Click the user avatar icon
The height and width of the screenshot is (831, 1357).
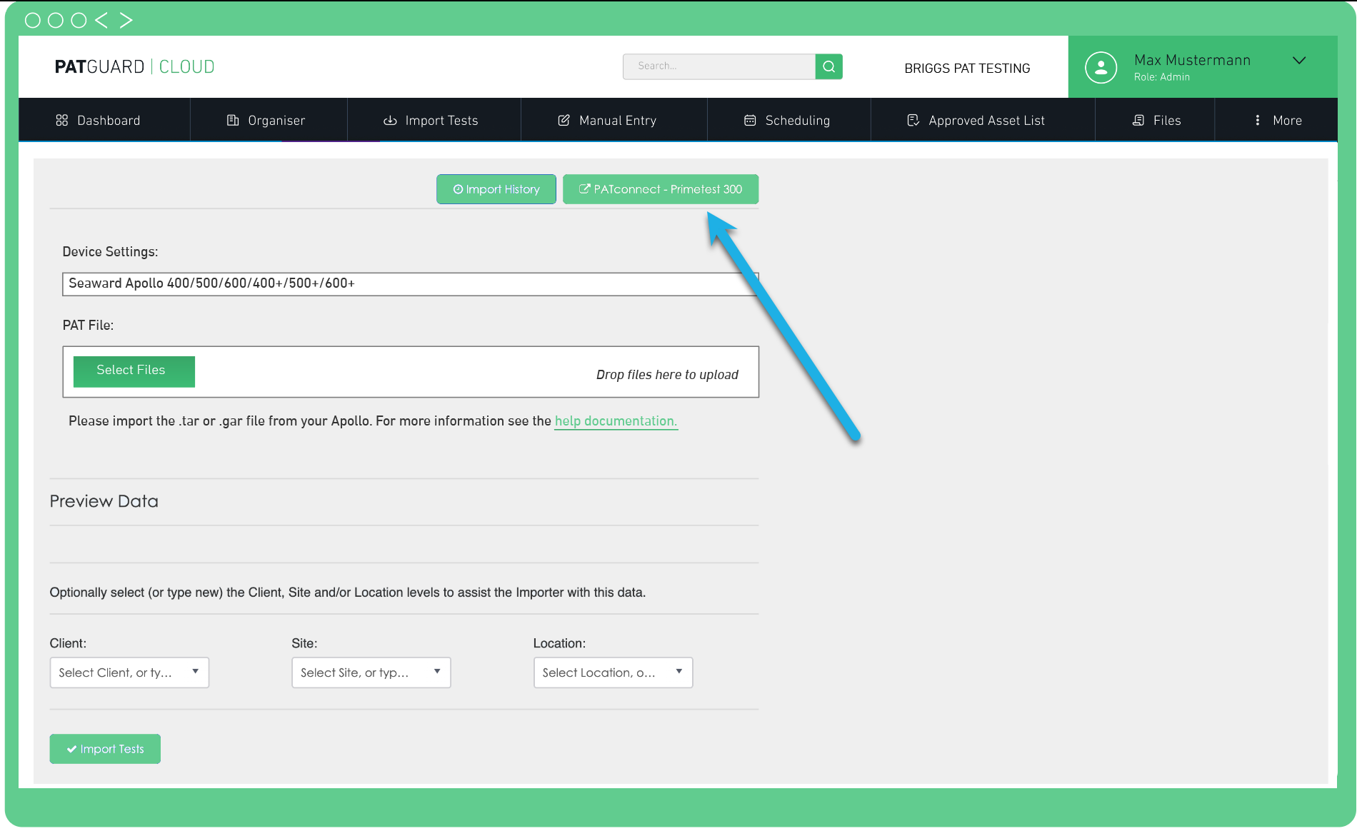[x=1101, y=67]
